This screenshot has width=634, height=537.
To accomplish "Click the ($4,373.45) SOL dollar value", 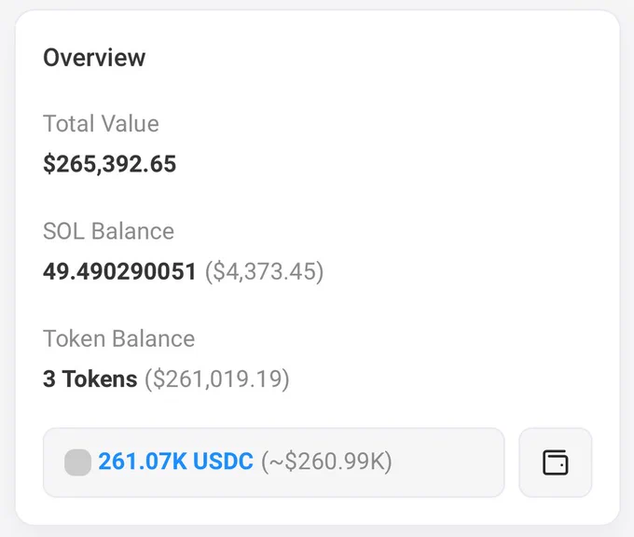I will 265,271.
